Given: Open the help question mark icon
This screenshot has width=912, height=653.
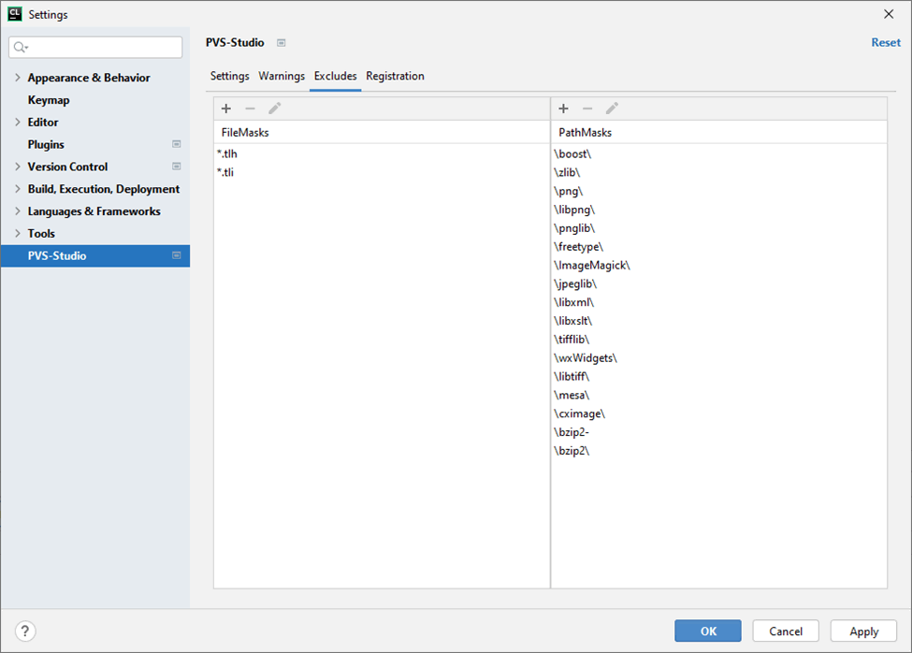Looking at the screenshot, I should click(x=25, y=631).
